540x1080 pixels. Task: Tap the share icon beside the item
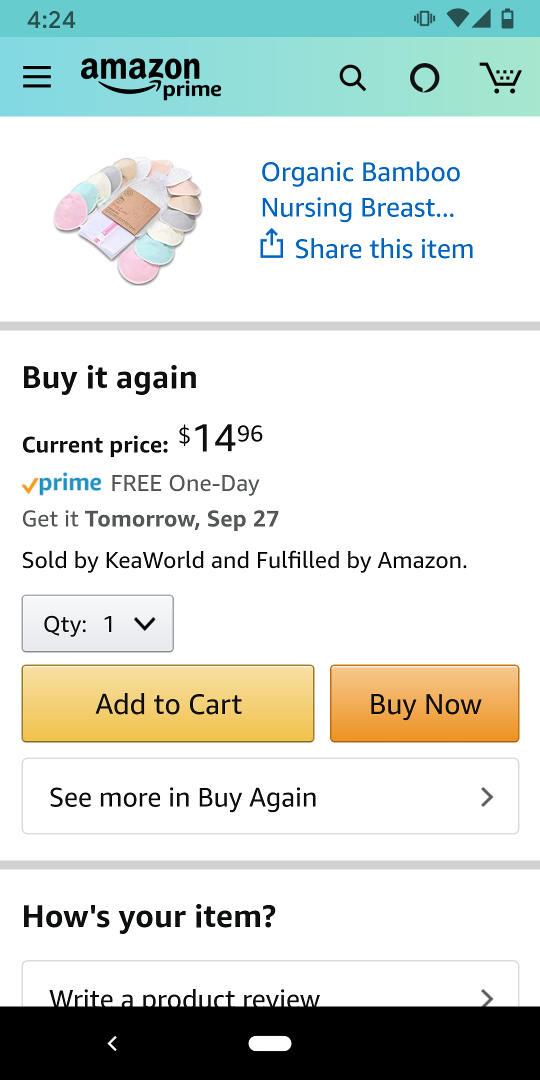click(272, 244)
